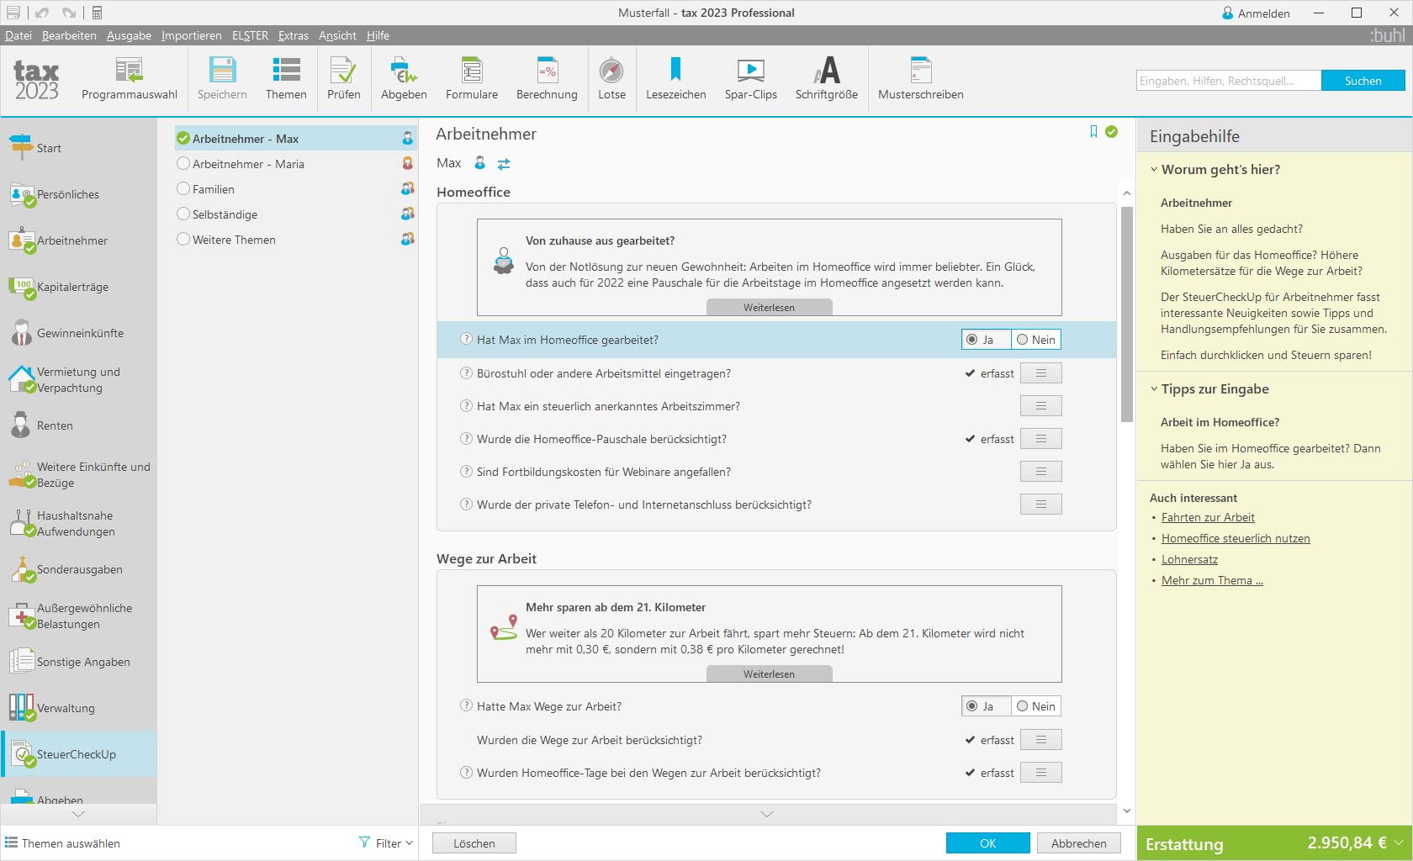The image size is (1413, 861).
Task: Open the Extras menu
Action: [294, 35]
